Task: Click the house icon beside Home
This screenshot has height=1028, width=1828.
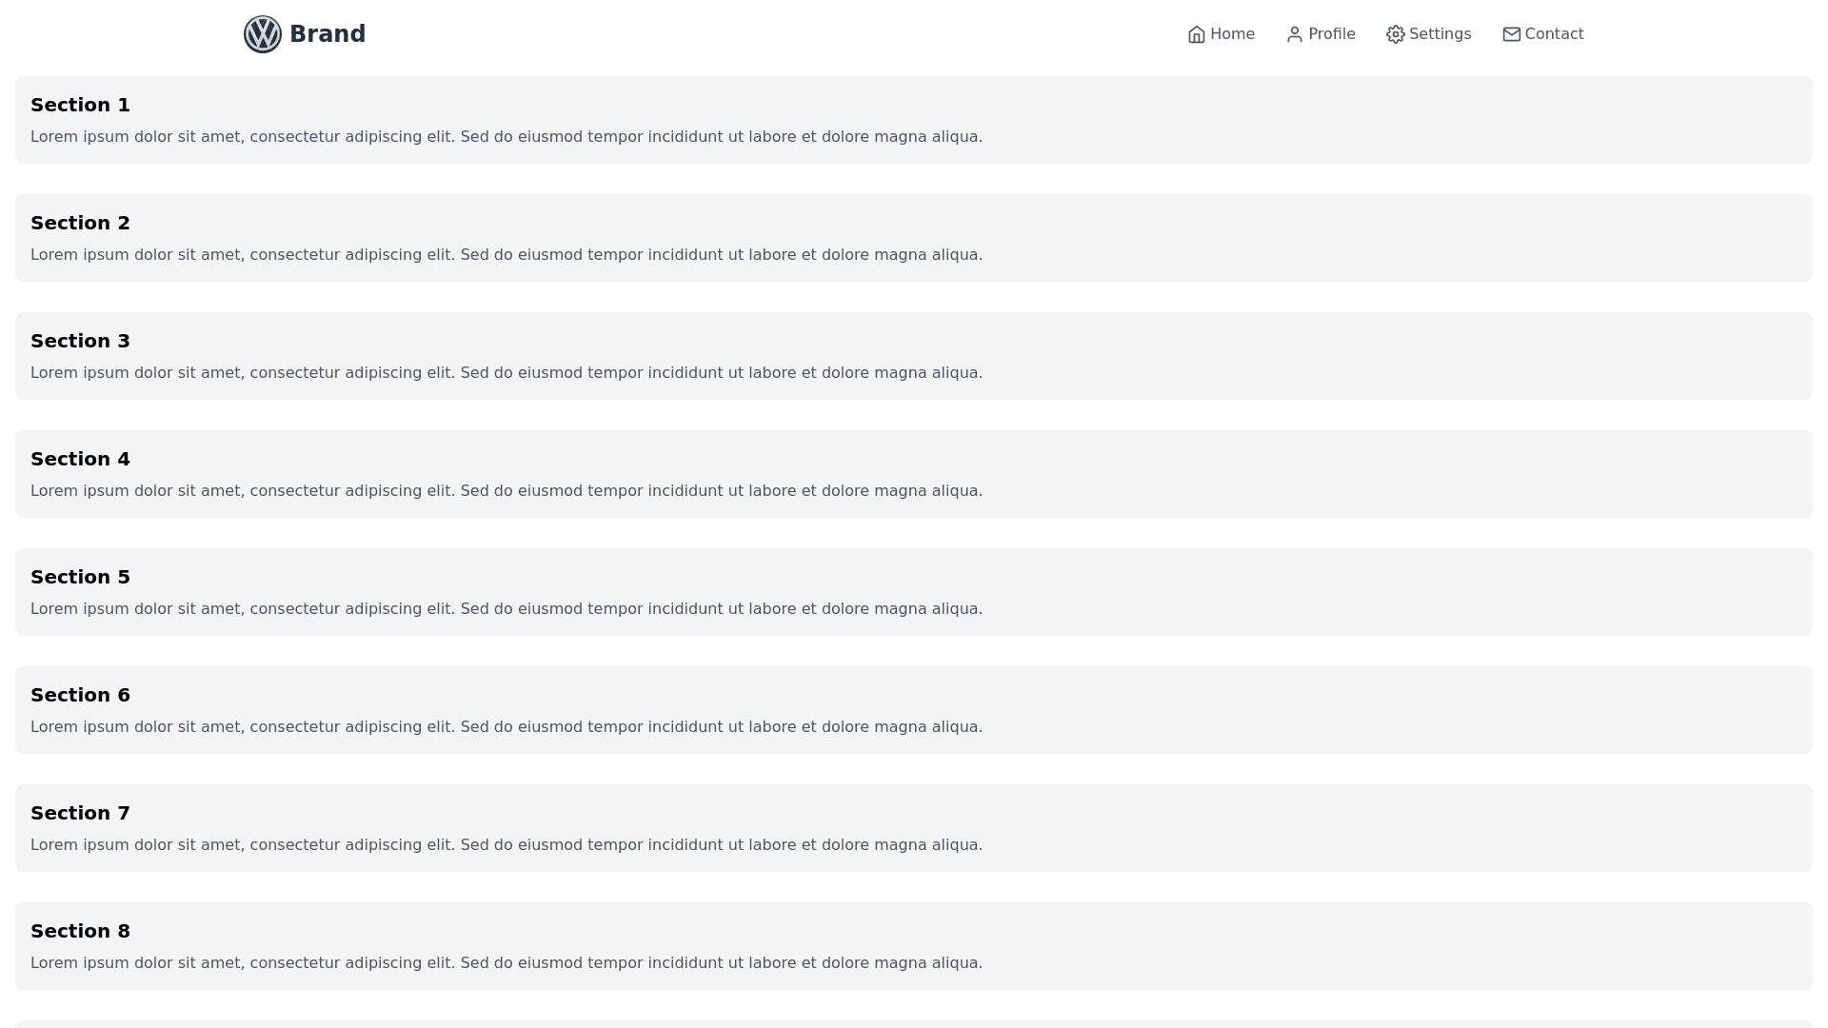Action: pos(1197,34)
